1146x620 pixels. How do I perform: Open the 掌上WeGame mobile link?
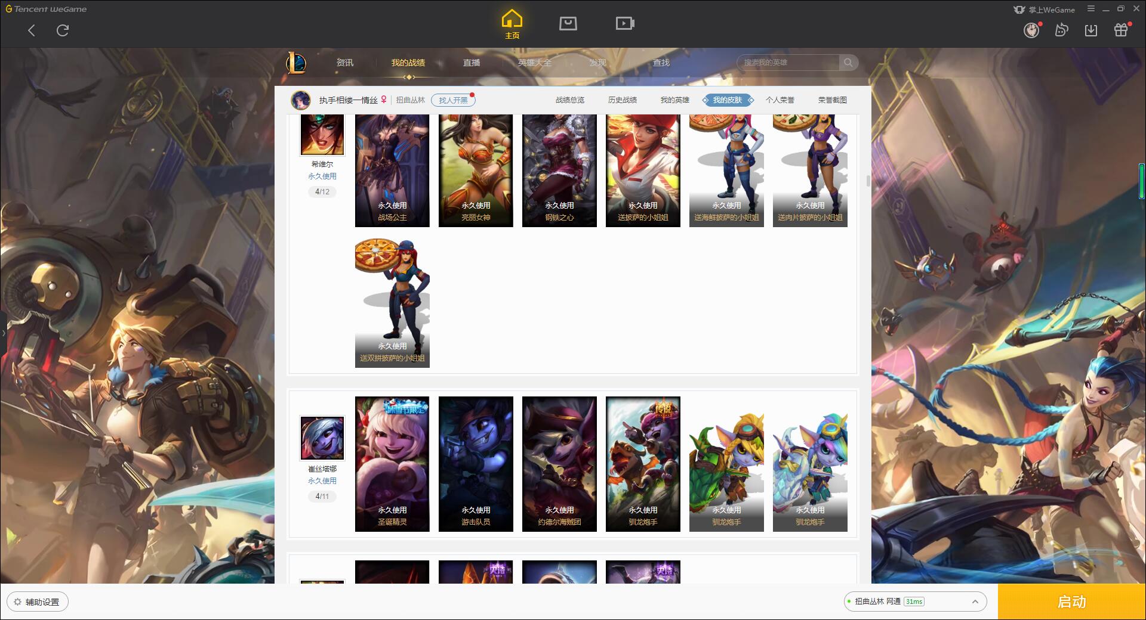coord(1044,10)
